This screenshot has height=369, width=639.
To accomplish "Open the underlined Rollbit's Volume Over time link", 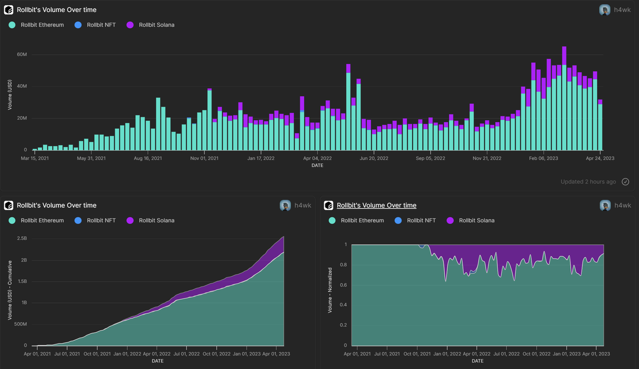I will (x=376, y=205).
